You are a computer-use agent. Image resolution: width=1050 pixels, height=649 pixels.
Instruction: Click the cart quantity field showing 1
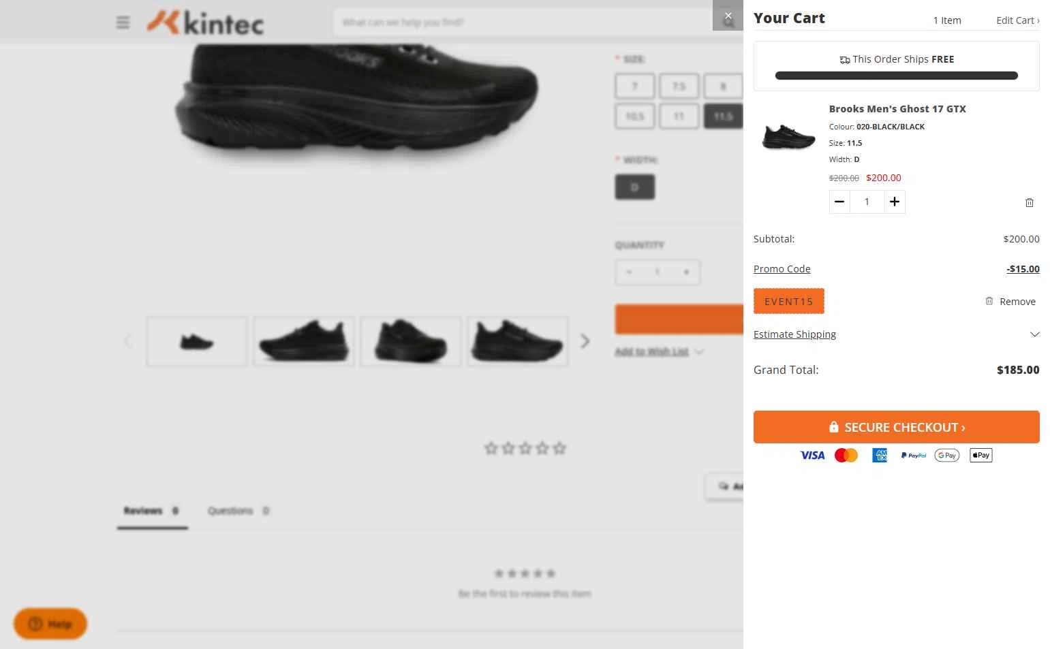[867, 202]
